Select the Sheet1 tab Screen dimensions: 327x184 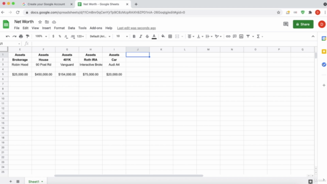tap(36, 181)
